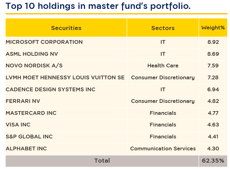Select the Securities column header
Viewport: 230px width, 169px height.
click(66, 28)
